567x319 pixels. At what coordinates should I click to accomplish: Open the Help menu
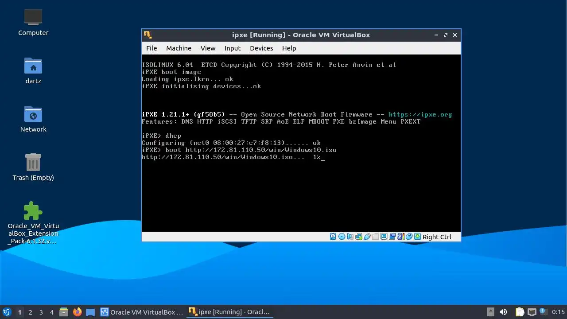289,48
